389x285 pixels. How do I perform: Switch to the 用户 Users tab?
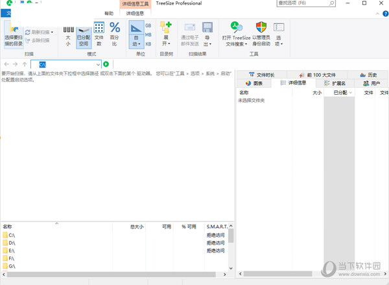coord(371,83)
